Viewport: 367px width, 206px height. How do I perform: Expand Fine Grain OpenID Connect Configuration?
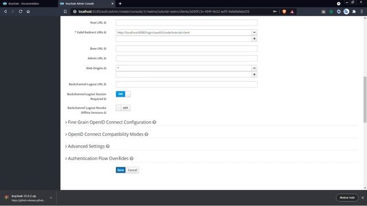click(108, 122)
